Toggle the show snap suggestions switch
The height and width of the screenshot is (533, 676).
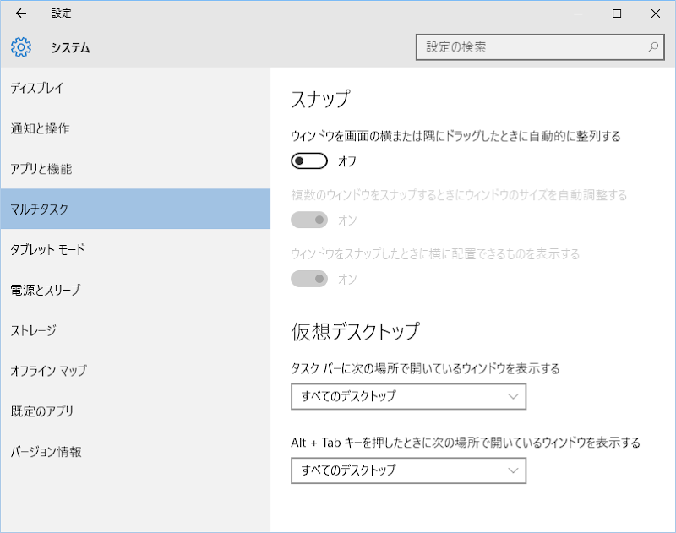point(309,279)
